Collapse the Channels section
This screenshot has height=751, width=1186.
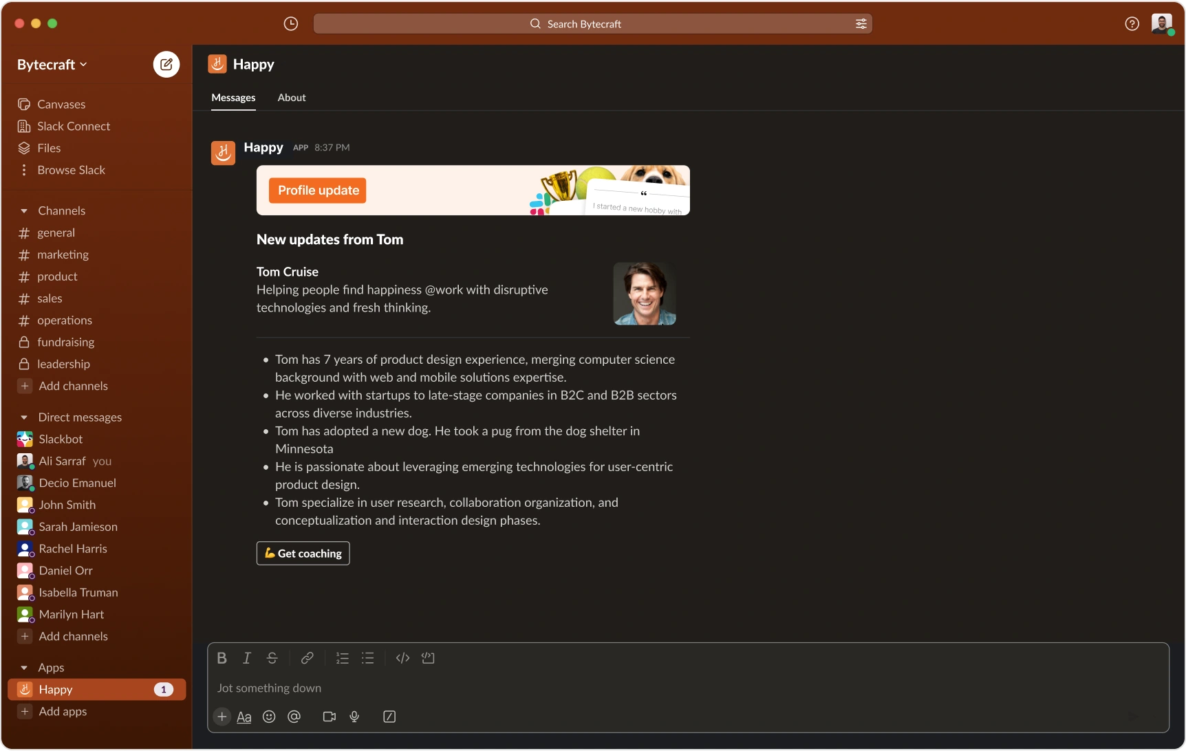(24, 211)
